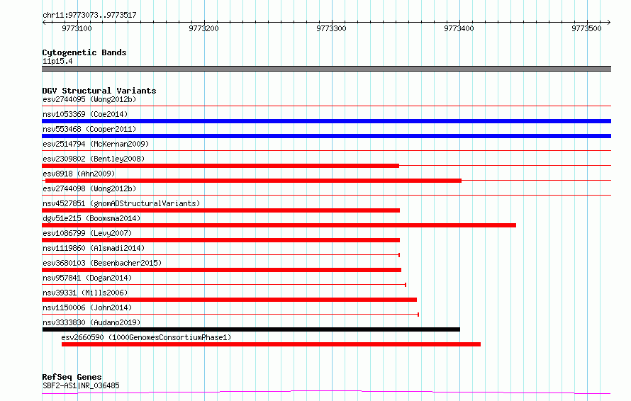Click the 9773100 ruler position label

[x=77, y=28]
